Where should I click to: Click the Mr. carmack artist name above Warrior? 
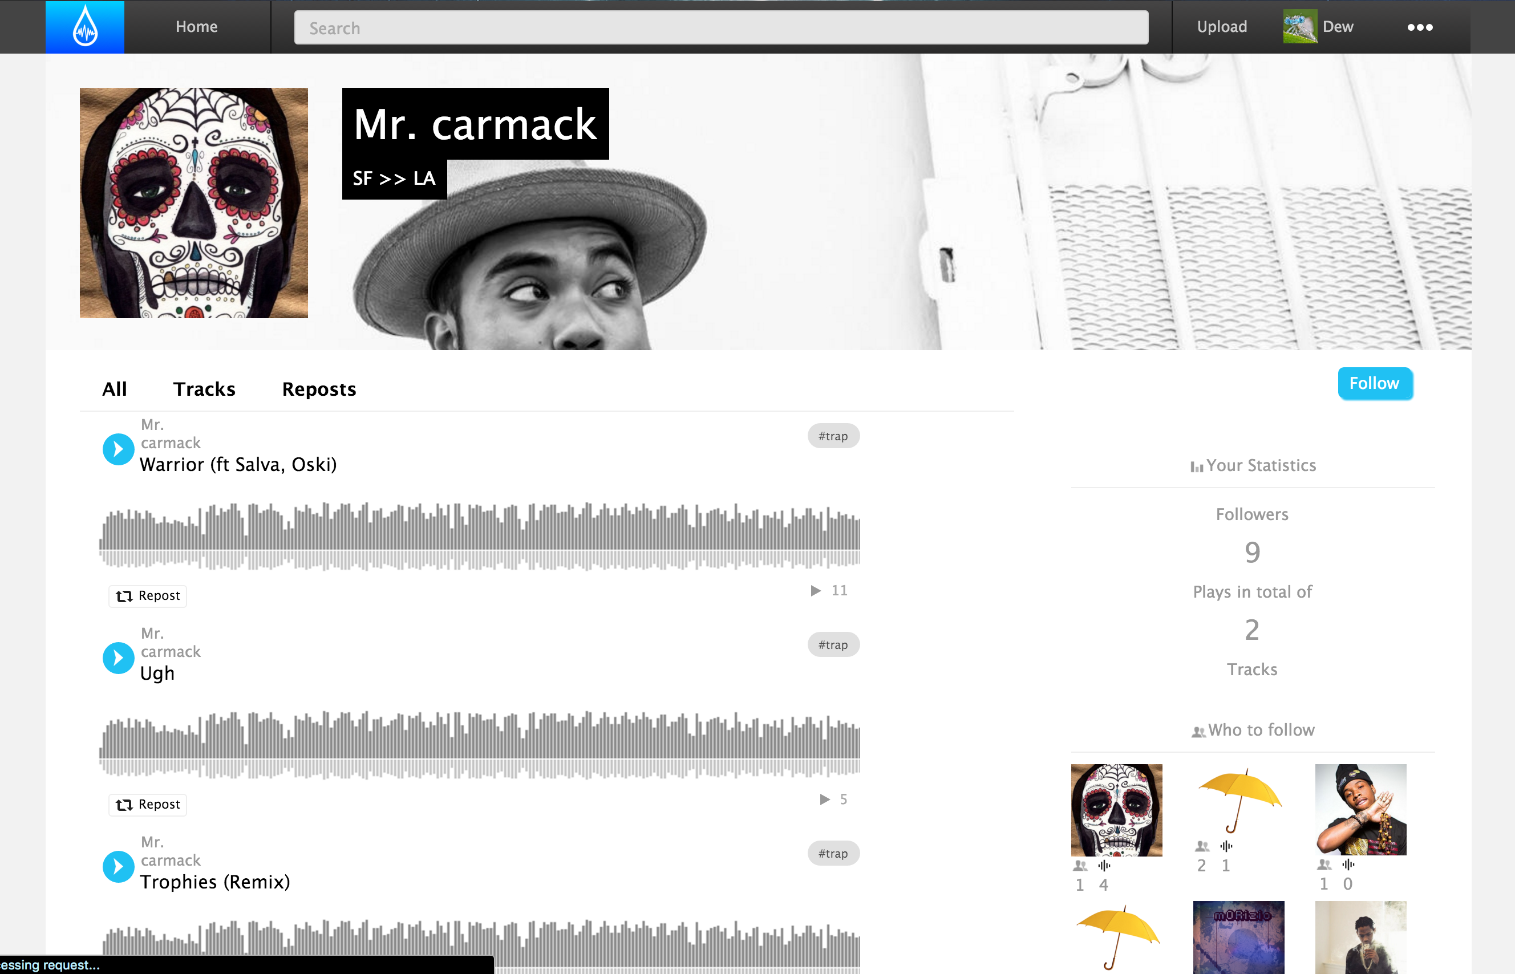[x=170, y=434]
